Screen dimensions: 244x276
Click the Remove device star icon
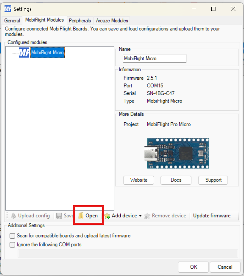click(x=147, y=216)
